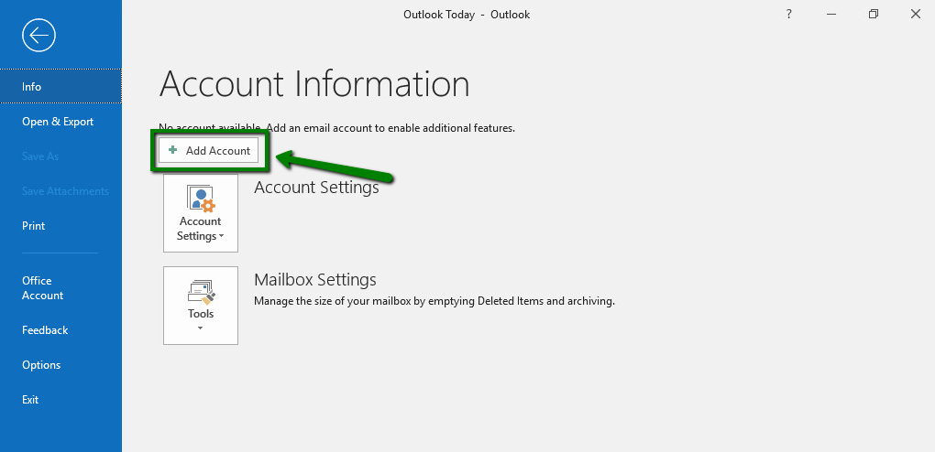Open Outlook Options from the sidebar
This screenshot has width=935, height=452.
coord(41,365)
